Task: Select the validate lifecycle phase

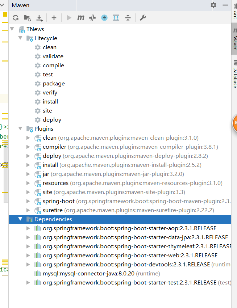Action: pyautogui.click(x=53, y=56)
